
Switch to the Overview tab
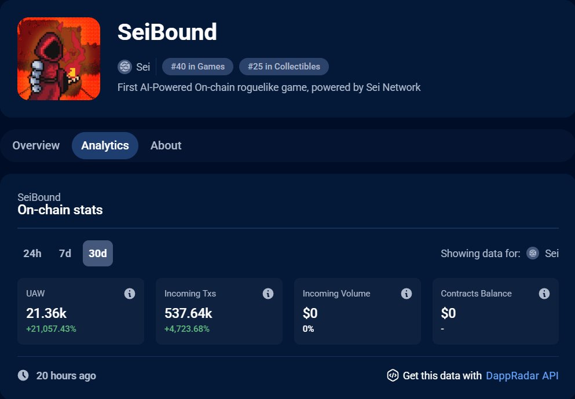click(x=36, y=145)
